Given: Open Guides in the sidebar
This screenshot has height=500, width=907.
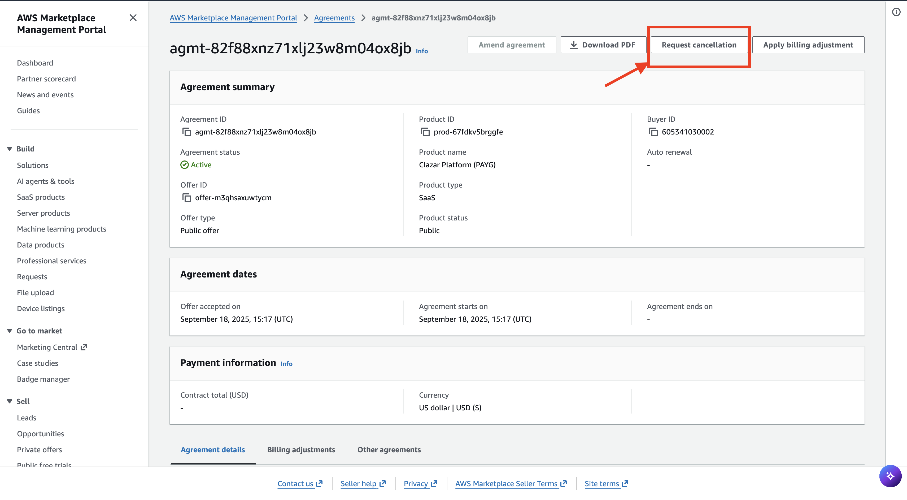Looking at the screenshot, I should coord(28,111).
